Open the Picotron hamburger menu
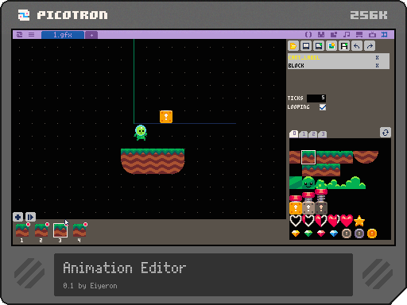Image resolution: width=407 pixels, height=305 pixels. point(31,34)
